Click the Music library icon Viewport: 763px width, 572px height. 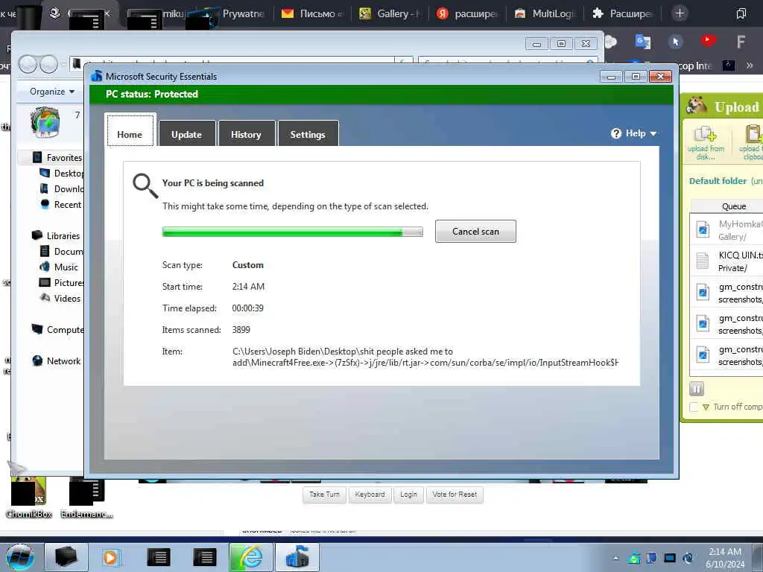click(x=45, y=267)
